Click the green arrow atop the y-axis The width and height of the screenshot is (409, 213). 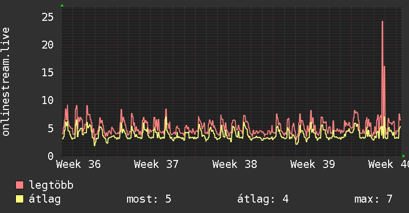[x=62, y=5]
